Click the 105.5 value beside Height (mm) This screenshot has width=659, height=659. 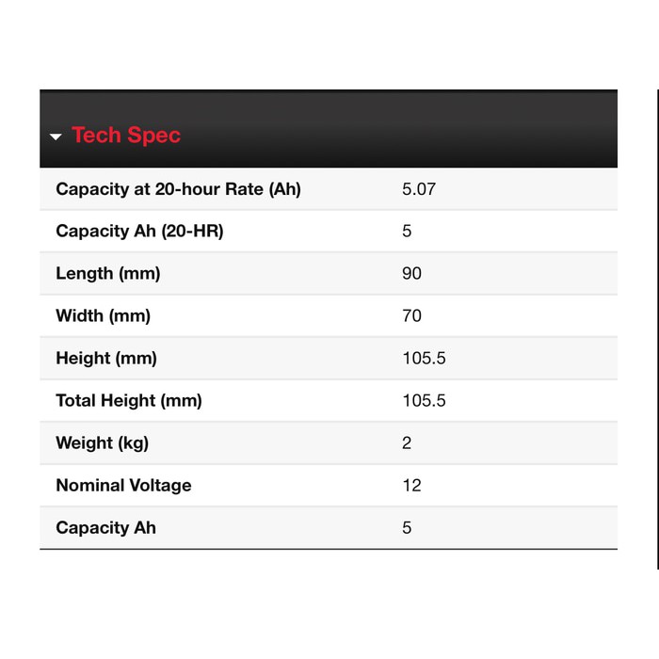point(424,359)
